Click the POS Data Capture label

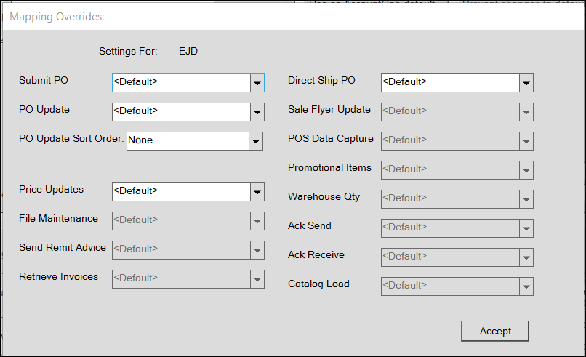330,139
